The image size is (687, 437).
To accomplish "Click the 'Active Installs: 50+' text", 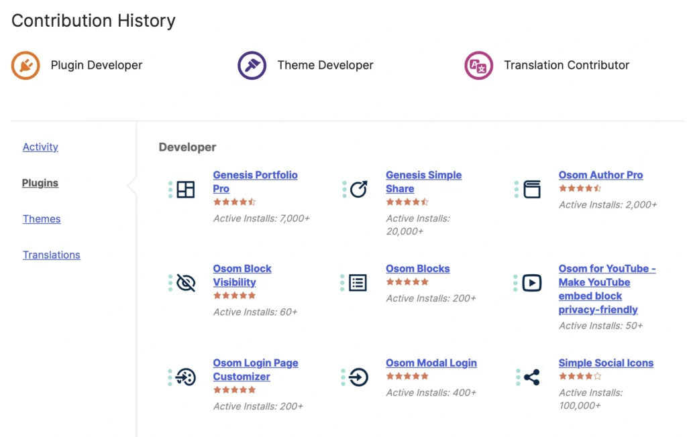I will pos(600,325).
